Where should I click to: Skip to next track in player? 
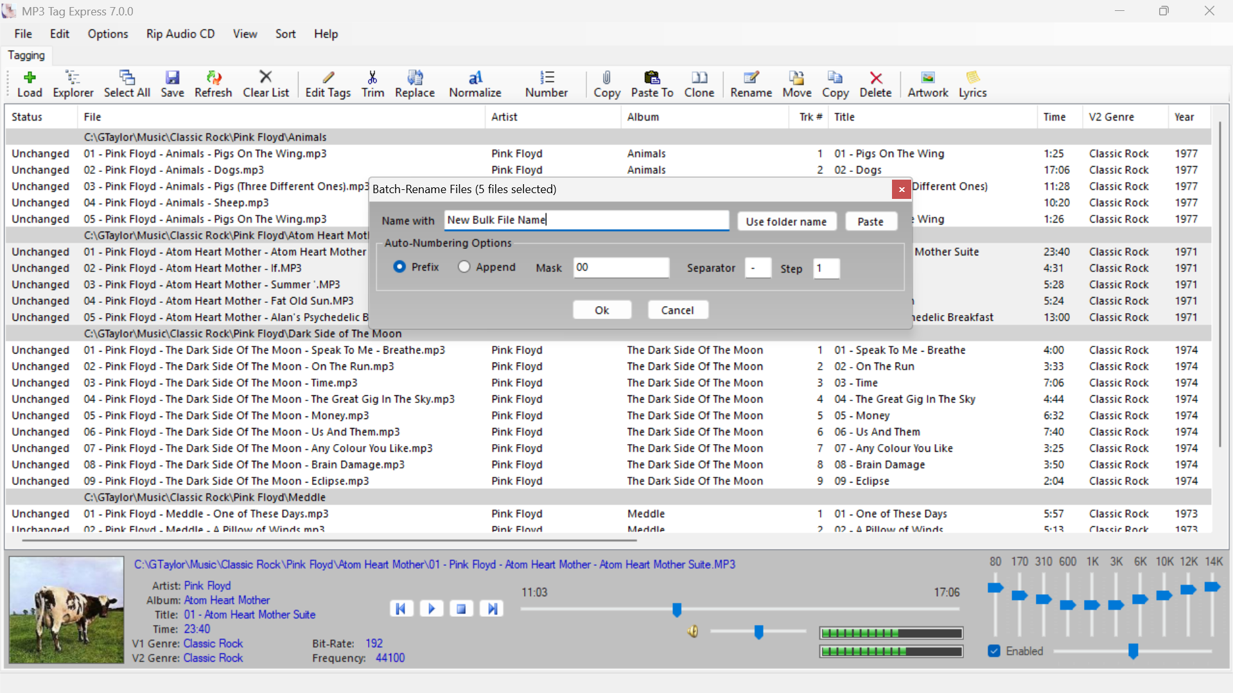pyautogui.click(x=492, y=608)
